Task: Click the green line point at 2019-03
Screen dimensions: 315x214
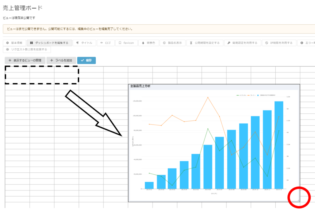Action: tap(172, 185)
